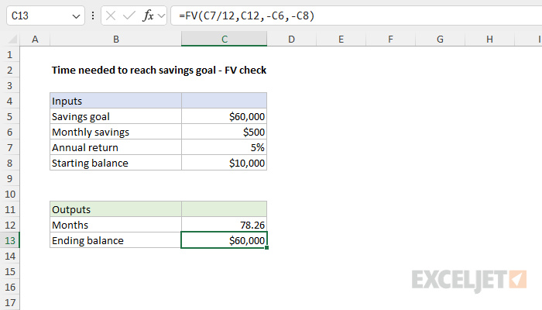This screenshot has width=542, height=310.
Task: Select column C header
Action: click(224, 39)
